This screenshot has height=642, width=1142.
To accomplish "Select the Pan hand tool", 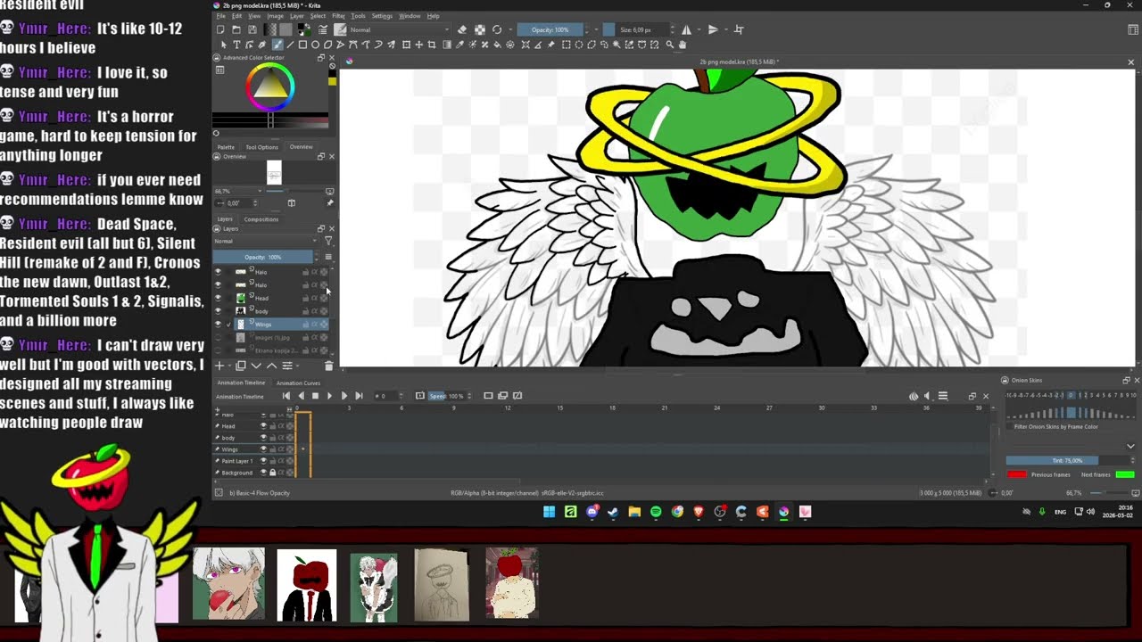I will (683, 45).
